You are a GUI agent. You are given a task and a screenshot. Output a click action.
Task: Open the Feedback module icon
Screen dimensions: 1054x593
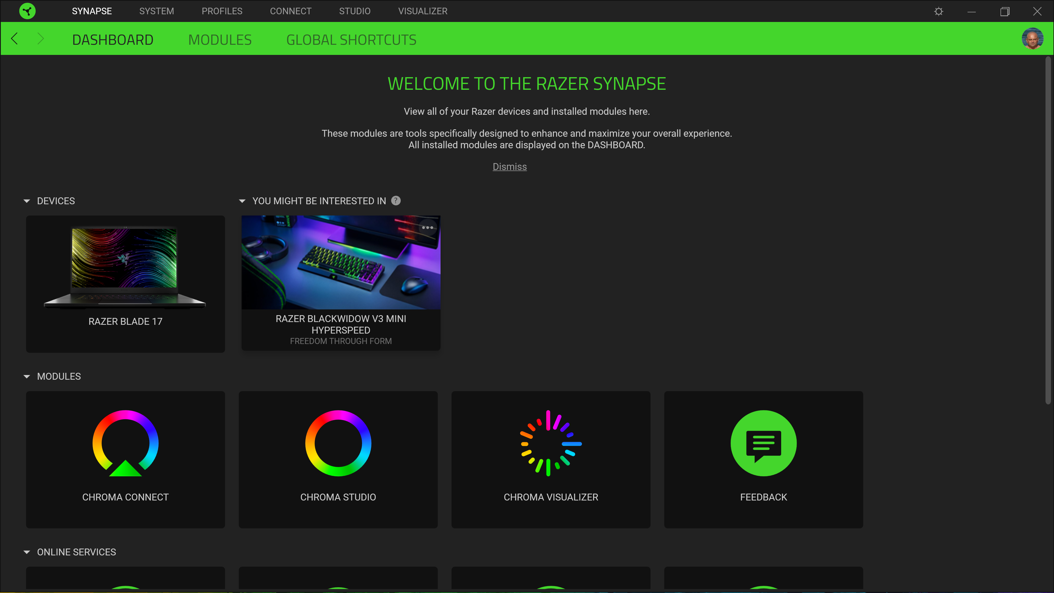point(764,443)
